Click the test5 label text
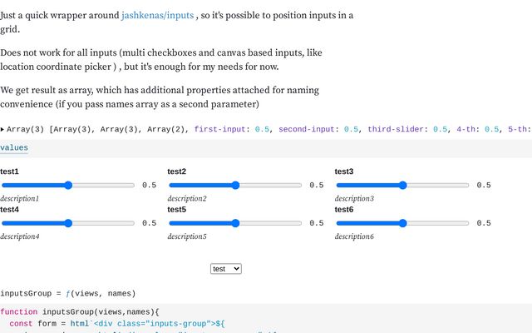This screenshot has width=532, height=333. click(177, 210)
